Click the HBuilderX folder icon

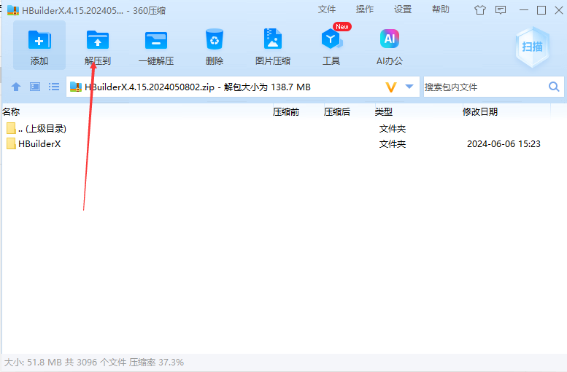(x=11, y=143)
